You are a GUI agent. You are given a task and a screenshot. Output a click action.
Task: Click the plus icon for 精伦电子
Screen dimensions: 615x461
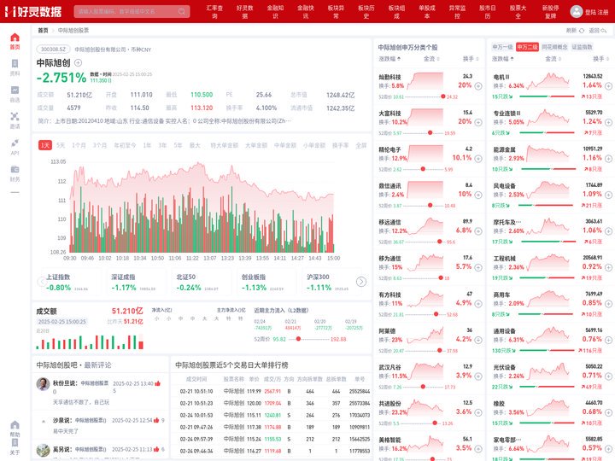coord(478,159)
